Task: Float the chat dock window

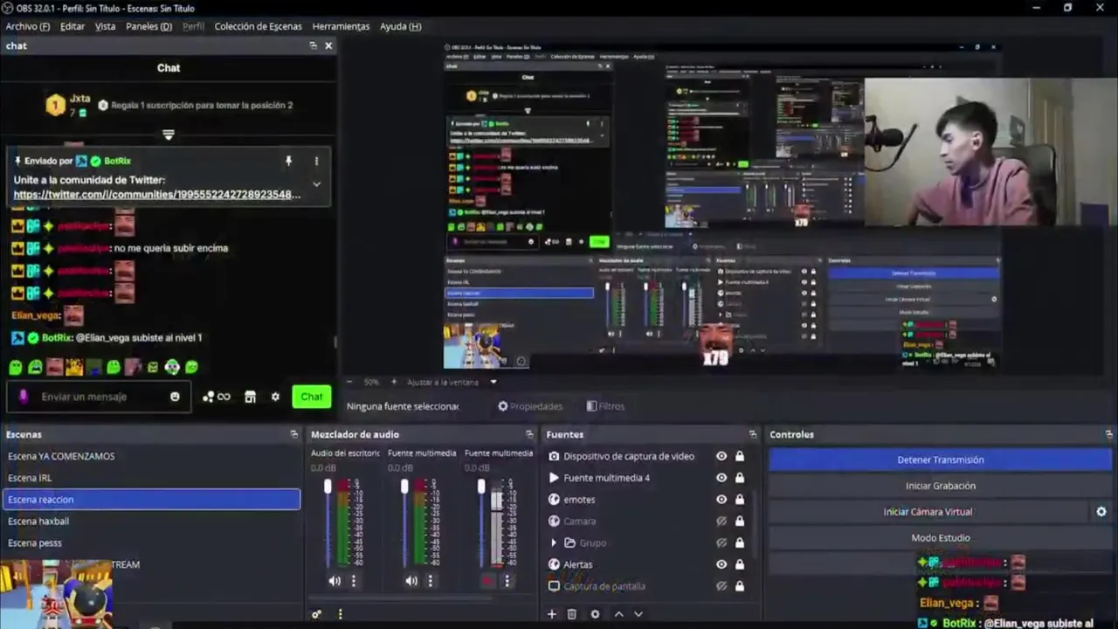Action: coord(314,45)
